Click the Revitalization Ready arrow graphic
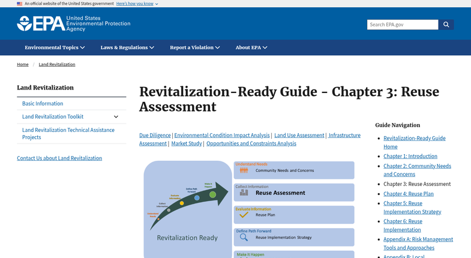Viewport: 471px width, 258px height. 189,206
